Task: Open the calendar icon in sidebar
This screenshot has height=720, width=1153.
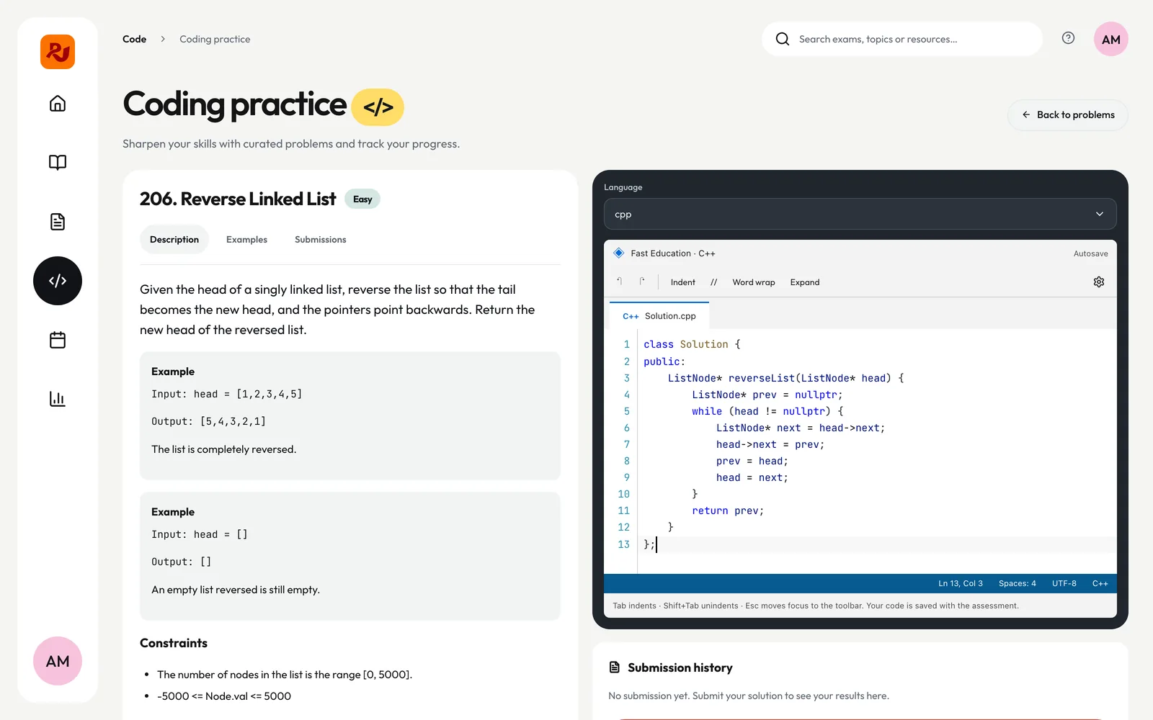Action: [58, 340]
